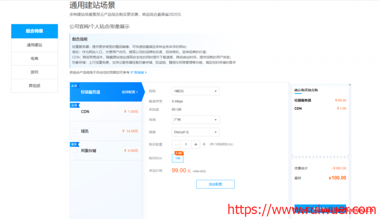Switch to the 通用建站 sidebar tab

(x=34, y=45)
